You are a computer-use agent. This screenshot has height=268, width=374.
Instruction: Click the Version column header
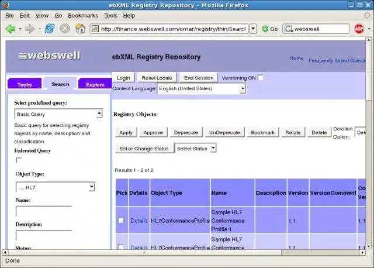(x=298, y=193)
